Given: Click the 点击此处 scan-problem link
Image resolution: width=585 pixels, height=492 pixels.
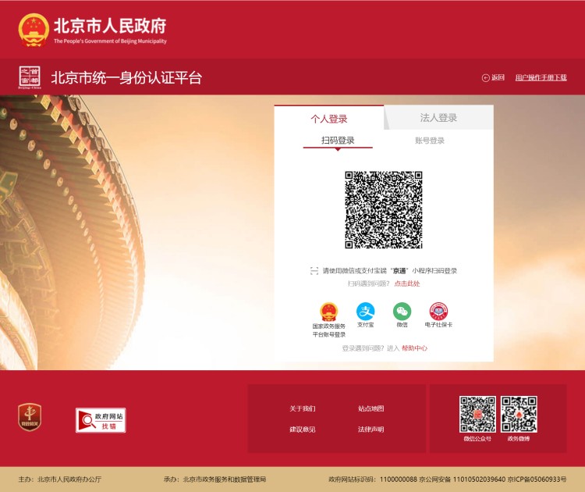Looking at the screenshot, I should tap(406, 283).
